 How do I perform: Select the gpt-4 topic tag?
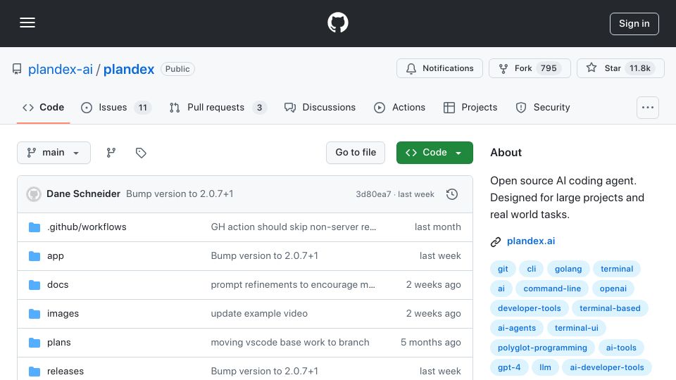[x=509, y=368]
